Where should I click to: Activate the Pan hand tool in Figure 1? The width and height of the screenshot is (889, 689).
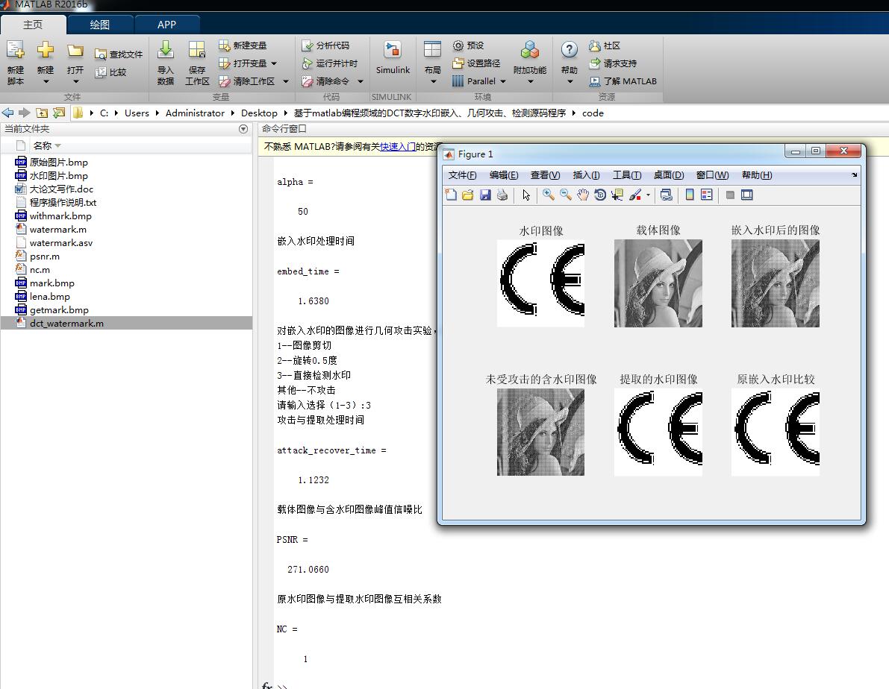pyautogui.click(x=583, y=195)
